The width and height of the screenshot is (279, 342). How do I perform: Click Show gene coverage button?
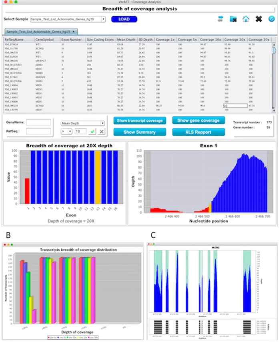199,121
